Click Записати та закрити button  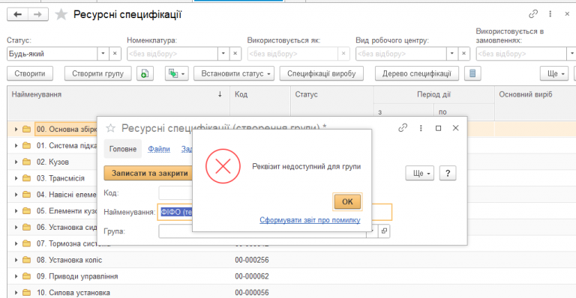(148, 174)
